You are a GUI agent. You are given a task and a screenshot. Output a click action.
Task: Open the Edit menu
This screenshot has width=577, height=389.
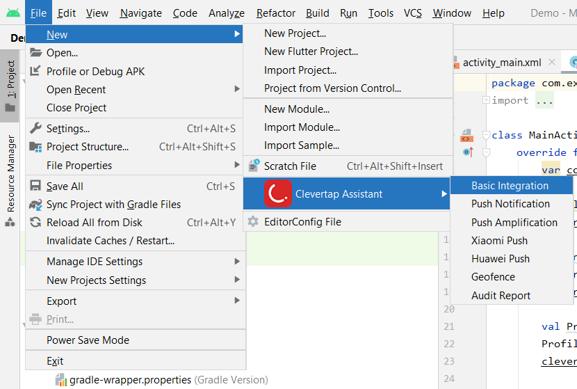tap(67, 13)
